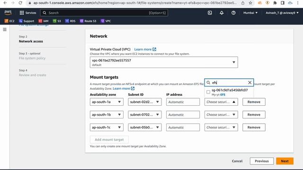Open the Support shortcut
The width and height of the screenshot is (303, 170).
(x=27, y=21)
